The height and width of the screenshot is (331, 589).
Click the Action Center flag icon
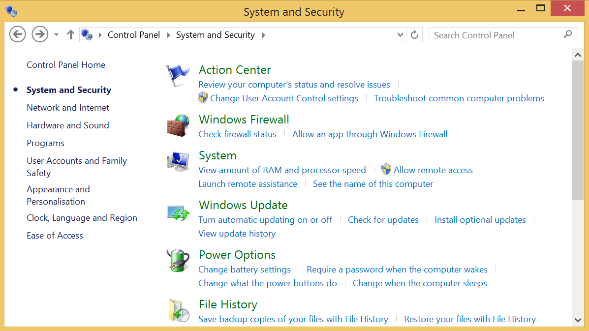coord(178,75)
